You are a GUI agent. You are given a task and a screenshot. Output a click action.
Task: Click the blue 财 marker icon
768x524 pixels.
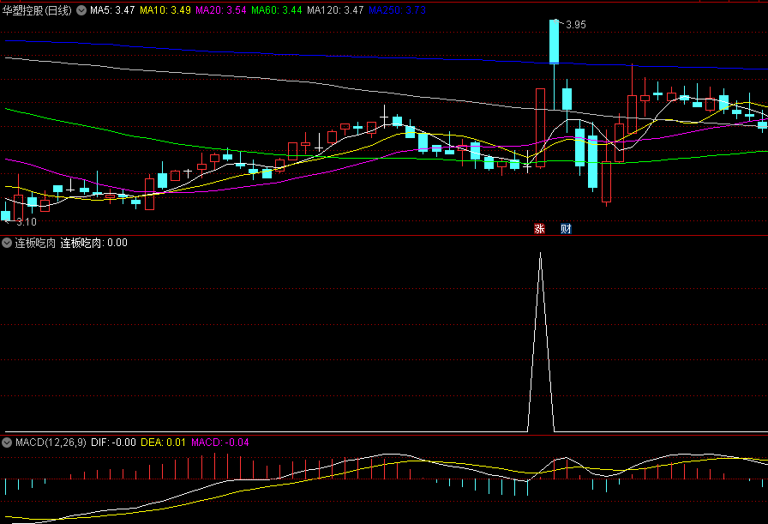(566, 228)
